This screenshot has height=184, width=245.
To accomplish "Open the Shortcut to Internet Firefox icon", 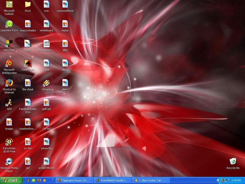I will pyautogui.click(x=9, y=83).
